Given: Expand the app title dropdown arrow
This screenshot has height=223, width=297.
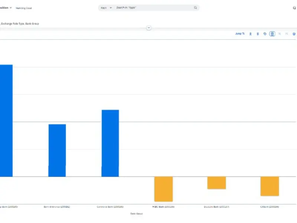Looking at the screenshot, I should click(x=11, y=7).
